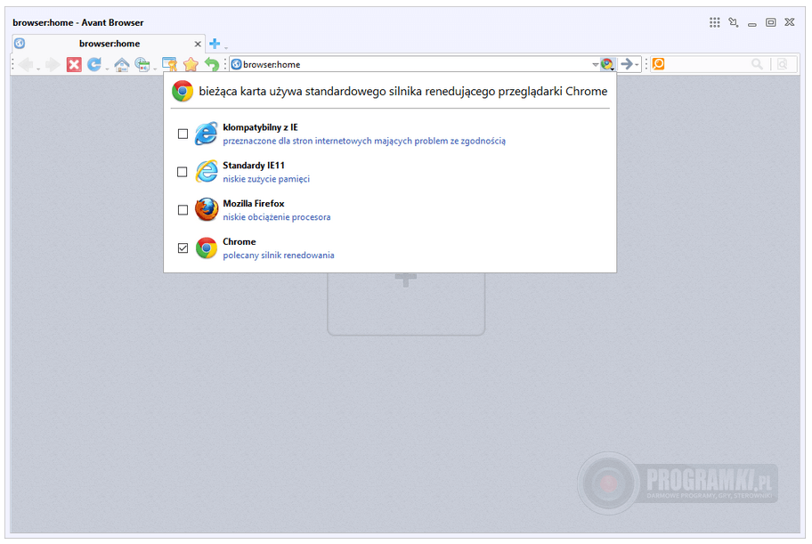This screenshot has height=544, width=812.
Task: Click 'niskie zużycie pamięci' description
Action: click(266, 179)
